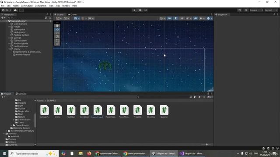Viewport: 280px width, 157px height.
Task: Toggle scene visibility of hidden objects button
Action: [x=196, y=18]
